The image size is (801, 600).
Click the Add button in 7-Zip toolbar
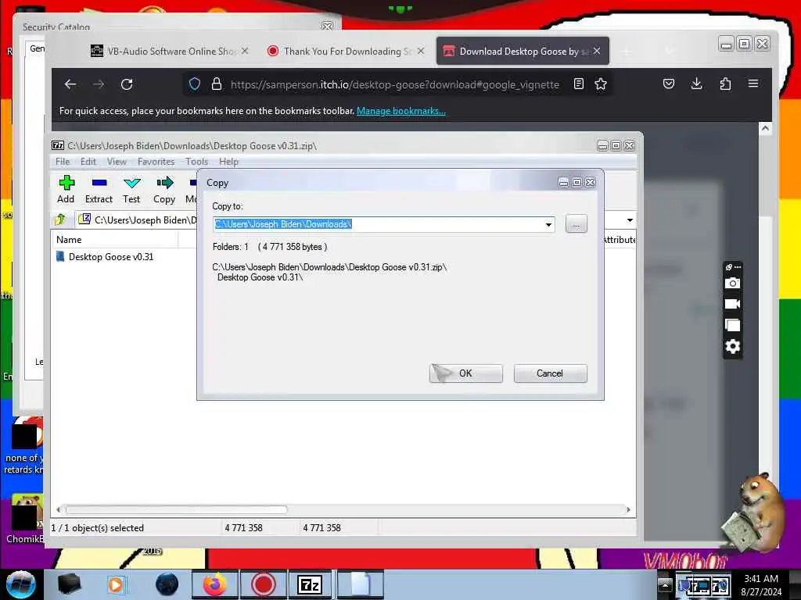pos(66,189)
